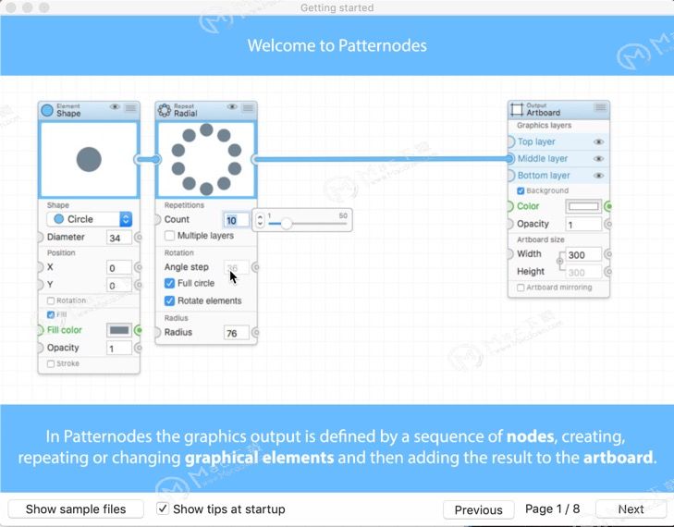This screenshot has height=527, width=674.
Task: Click the Artboard output node icon
Action: click(x=517, y=110)
